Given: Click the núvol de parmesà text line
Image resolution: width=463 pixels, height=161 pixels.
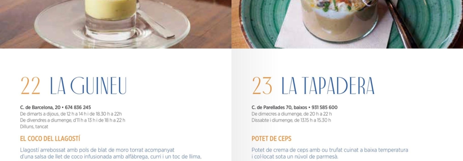Looking at the screenshot, I should [x=295, y=157].
